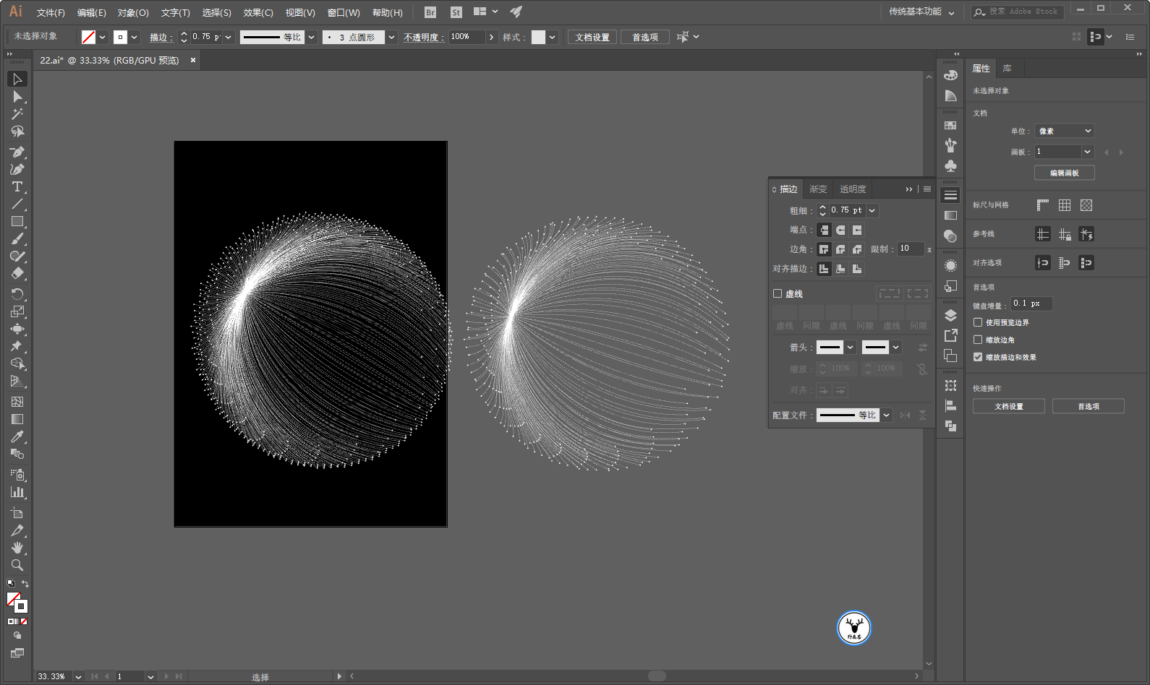
Task: Show the ruler icon in properties
Action: (1042, 205)
